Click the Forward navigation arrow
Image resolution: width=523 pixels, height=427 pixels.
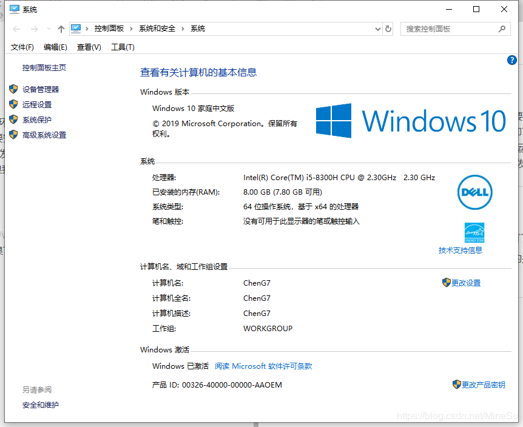tap(35, 29)
